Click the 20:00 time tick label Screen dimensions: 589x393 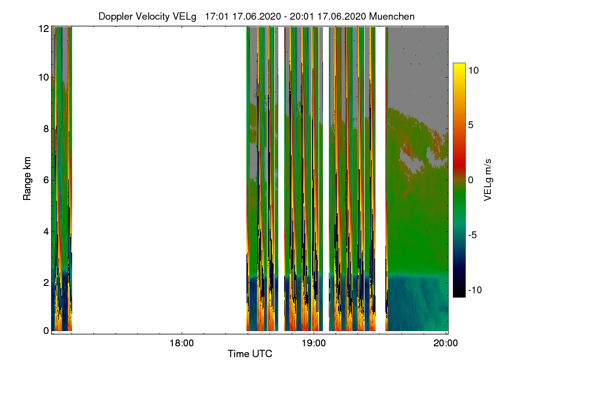pyautogui.click(x=446, y=343)
